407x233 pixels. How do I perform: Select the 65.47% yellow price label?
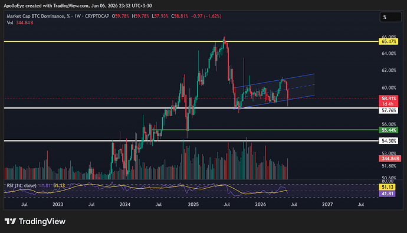(388, 41)
